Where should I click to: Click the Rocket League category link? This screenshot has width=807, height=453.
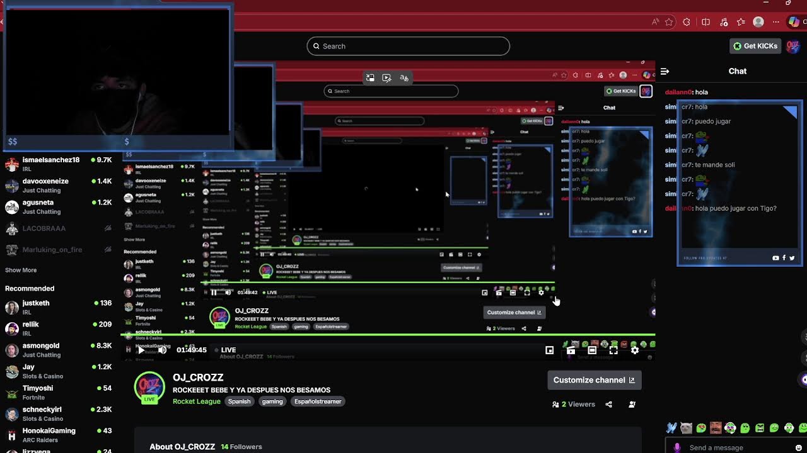[x=197, y=401]
